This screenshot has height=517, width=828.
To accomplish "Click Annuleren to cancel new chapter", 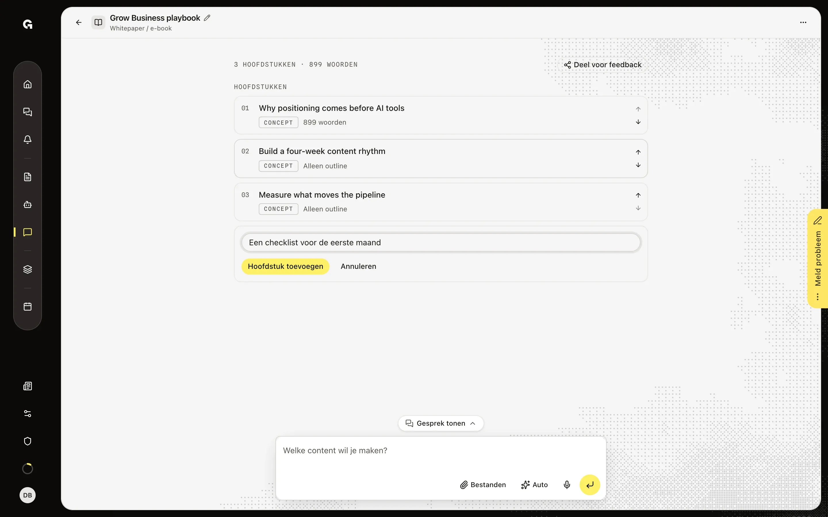I will (x=358, y=266).
